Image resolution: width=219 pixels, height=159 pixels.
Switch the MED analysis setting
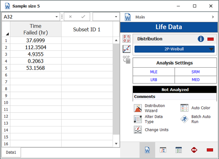(196, 80)
